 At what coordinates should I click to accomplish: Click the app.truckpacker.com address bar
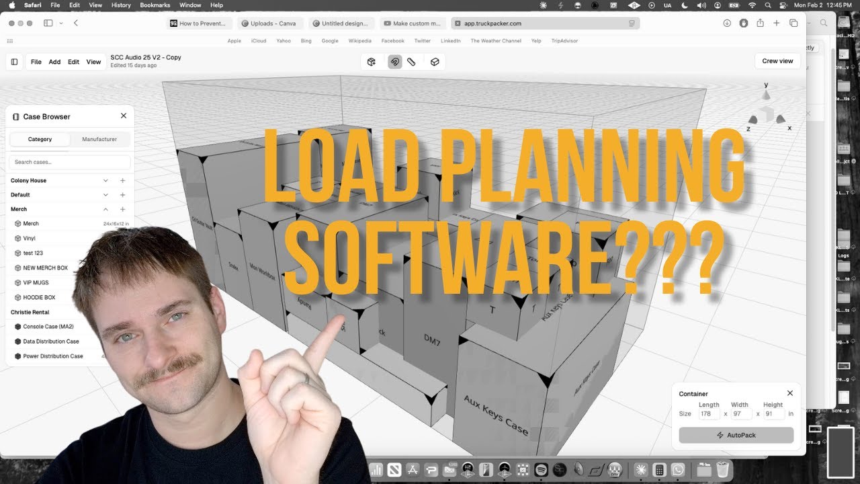546,23
